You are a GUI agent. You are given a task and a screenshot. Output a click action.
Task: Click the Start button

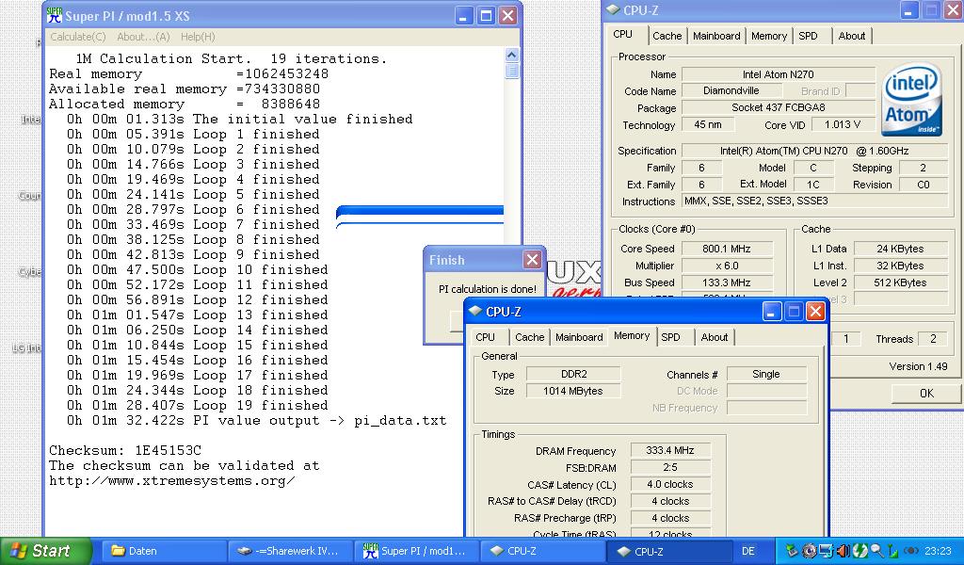tap(45, 551)
